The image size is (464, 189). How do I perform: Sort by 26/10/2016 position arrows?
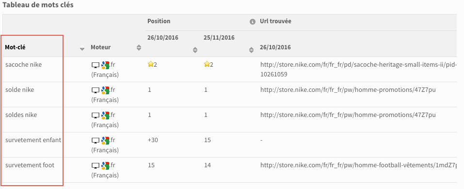point(195,50)
